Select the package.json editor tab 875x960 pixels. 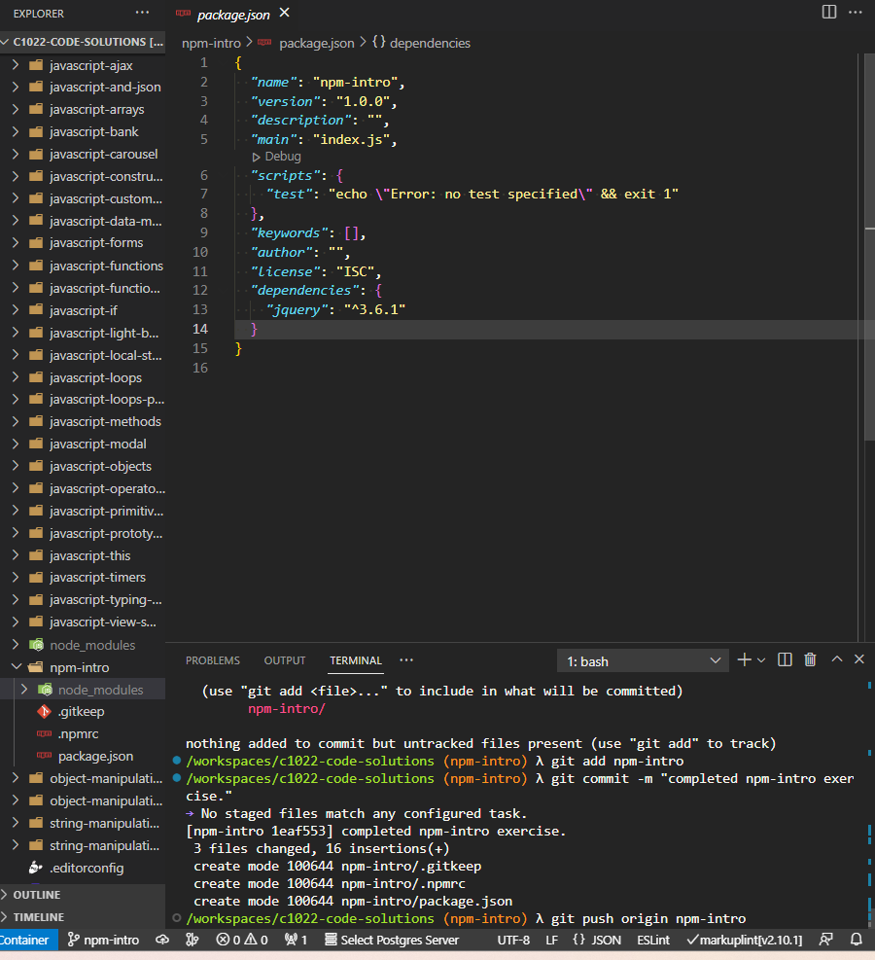pos(232,15)
